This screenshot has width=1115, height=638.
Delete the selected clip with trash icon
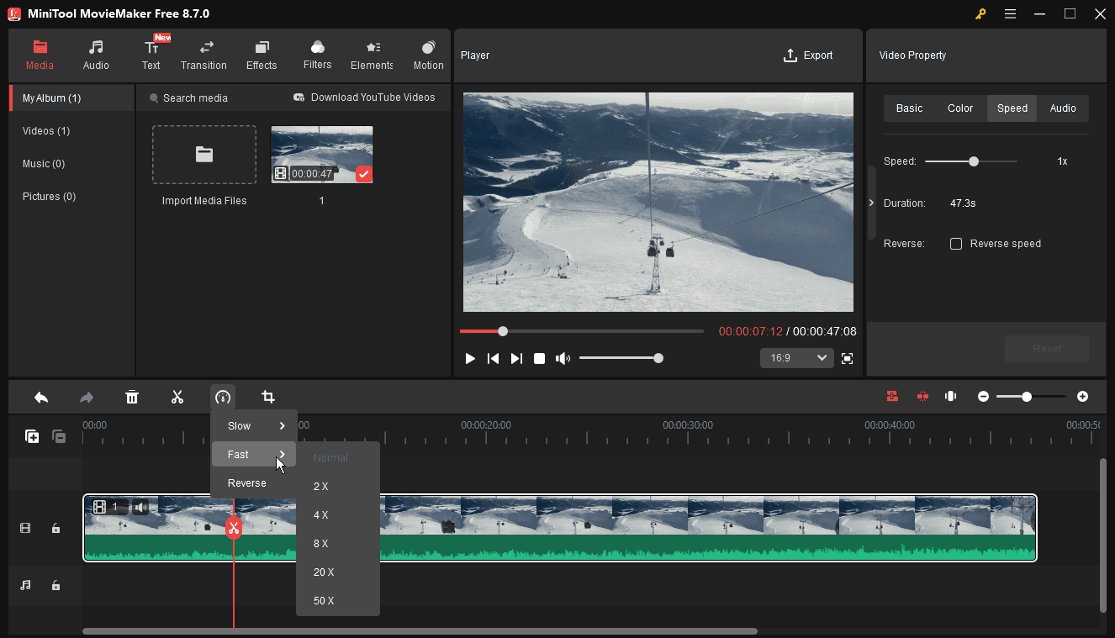132,397
